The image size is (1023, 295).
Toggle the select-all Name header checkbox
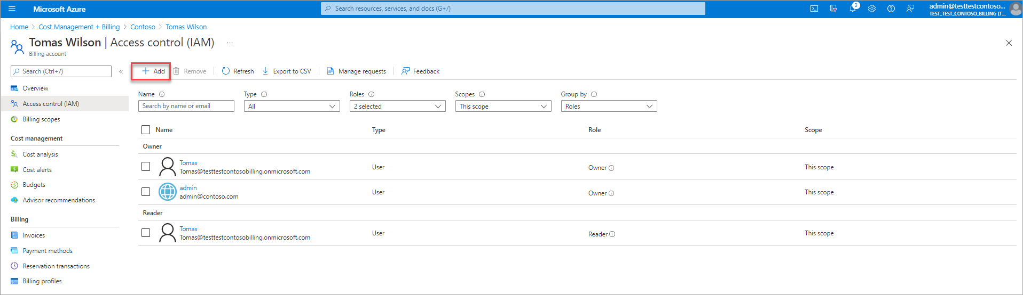pos(146,129)
